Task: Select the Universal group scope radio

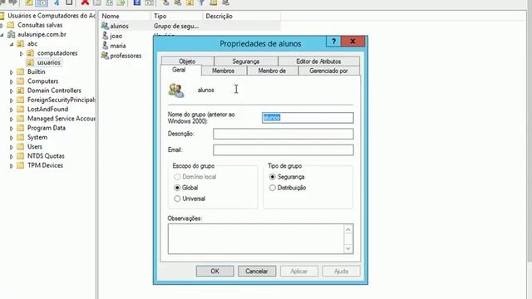Action: [177, 199]
